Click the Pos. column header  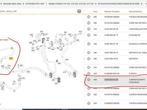tap(96, 11)
